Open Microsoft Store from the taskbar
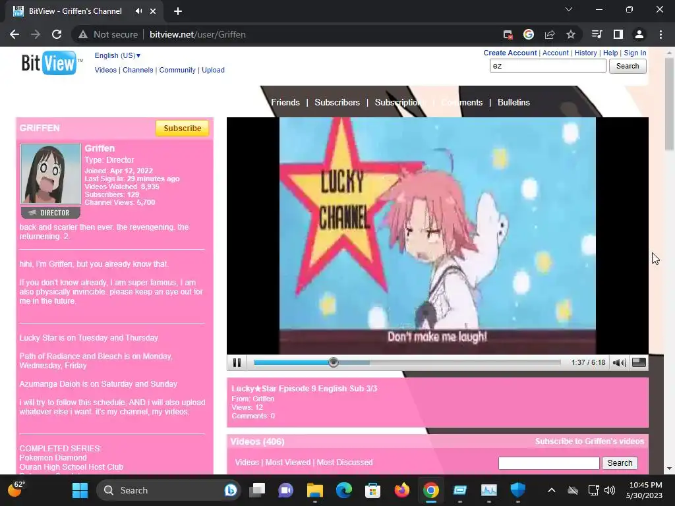This screenshot has width=675, height=506. pyautogui.click(x=372, y=490)
